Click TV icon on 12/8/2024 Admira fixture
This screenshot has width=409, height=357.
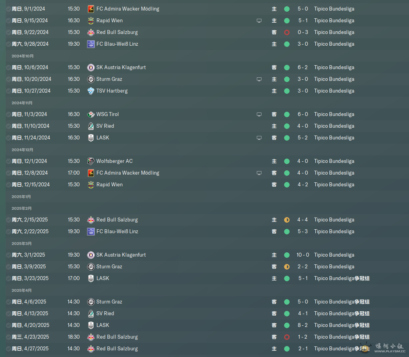[259, 173]
